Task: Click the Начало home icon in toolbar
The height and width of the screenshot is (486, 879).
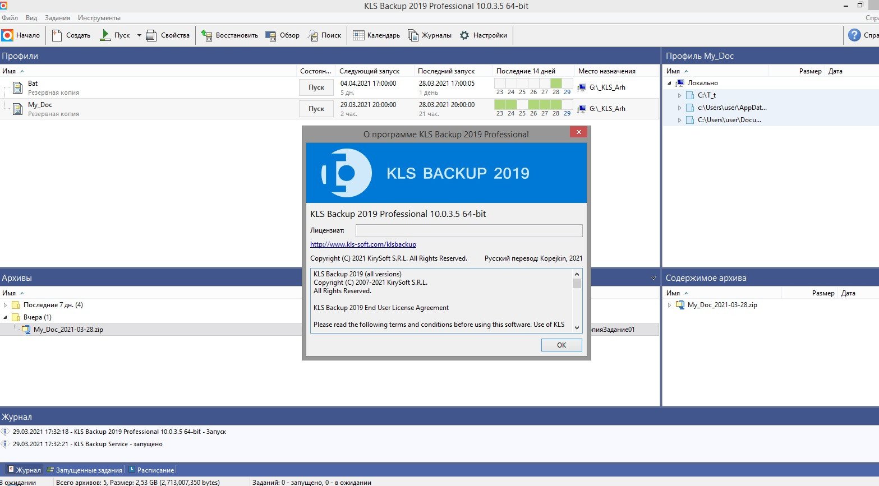Action: [x=7, y=35]
